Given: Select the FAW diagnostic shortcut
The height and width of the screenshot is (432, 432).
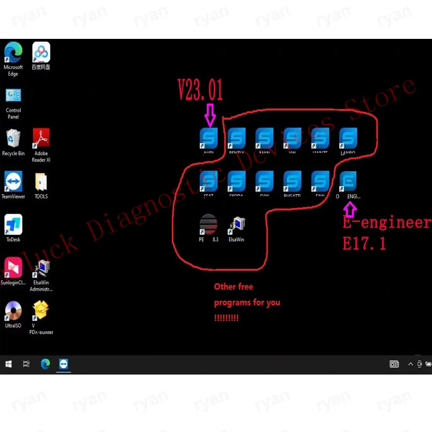Looking at the screenshot, I should pyautogui.click(x=320, y=184).
